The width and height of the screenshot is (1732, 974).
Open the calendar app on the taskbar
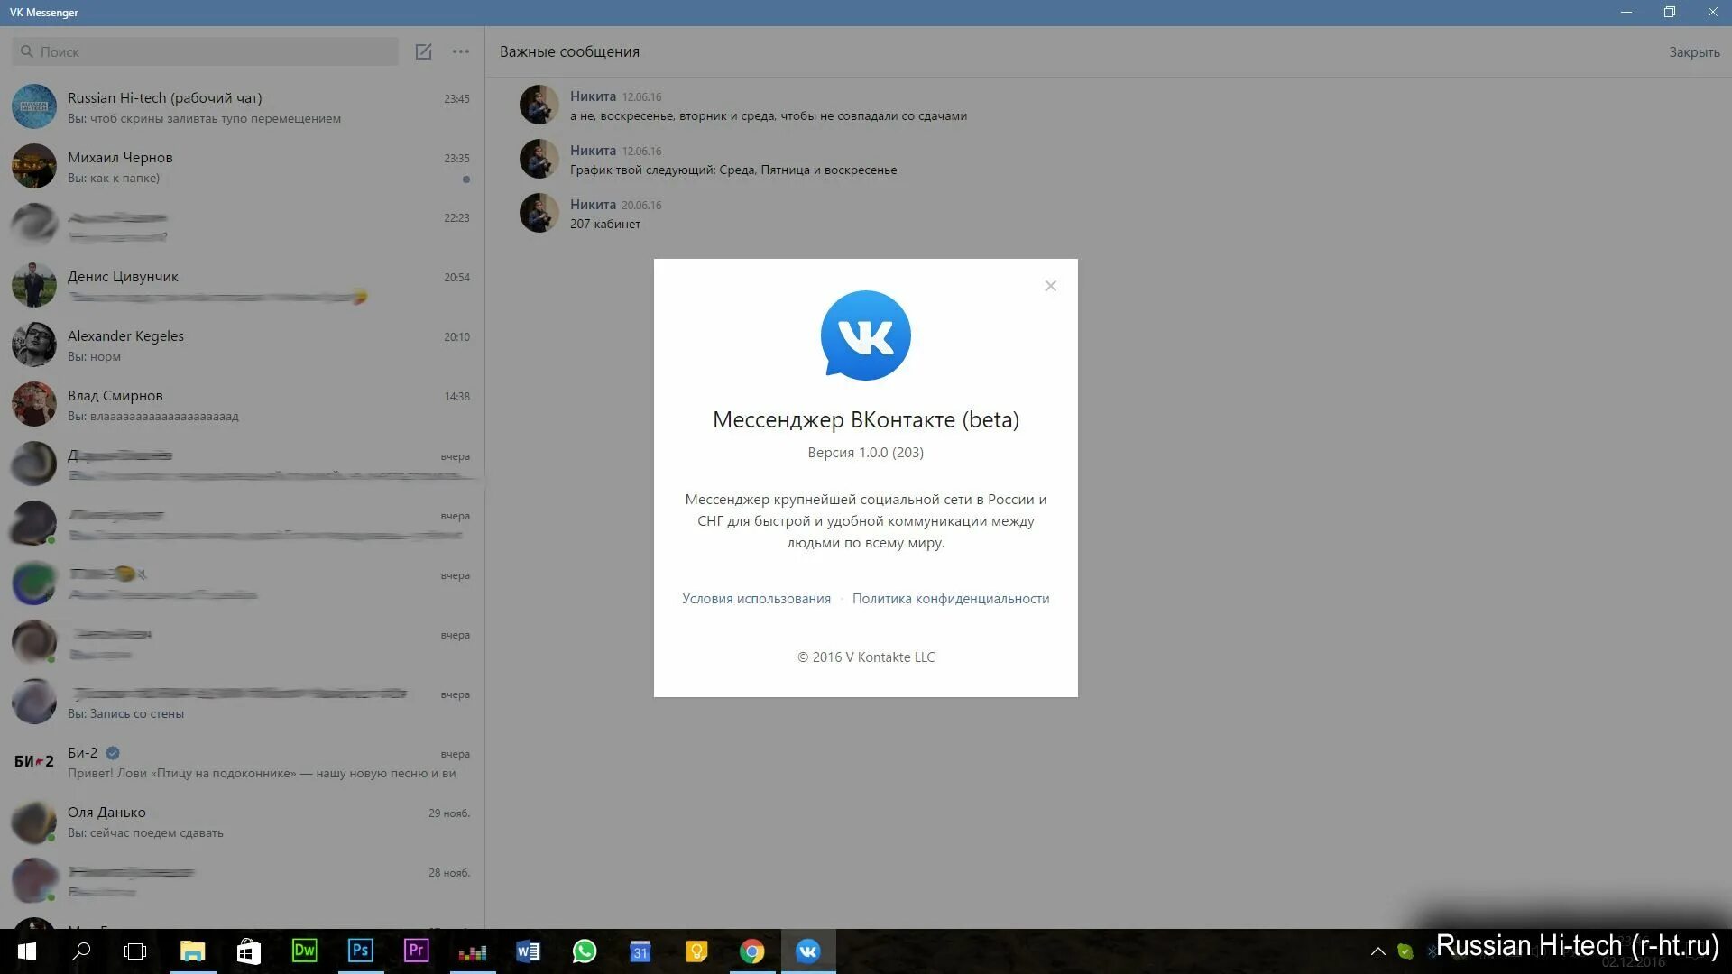click(x=640, y=951)
